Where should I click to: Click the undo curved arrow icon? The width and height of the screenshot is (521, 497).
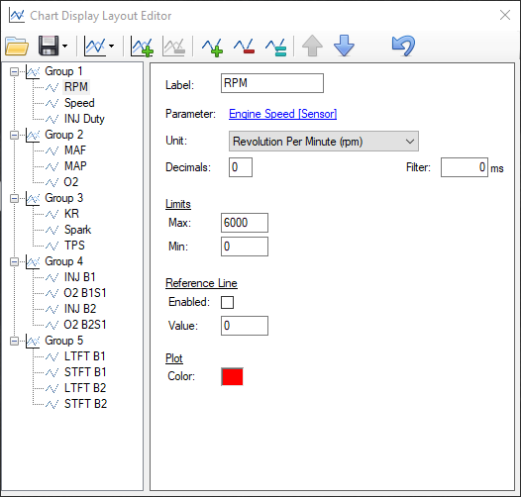[403, 46]
